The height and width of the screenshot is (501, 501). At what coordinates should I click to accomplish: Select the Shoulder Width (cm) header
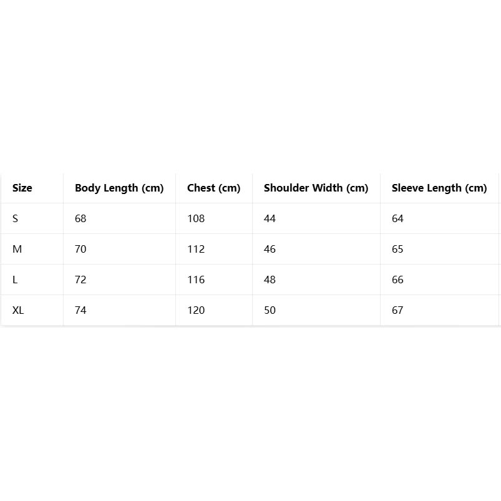point(316,188)
